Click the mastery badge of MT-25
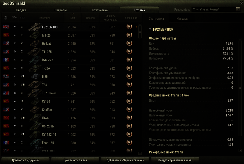Screen dimensions: 244x164 click(129, 35)
